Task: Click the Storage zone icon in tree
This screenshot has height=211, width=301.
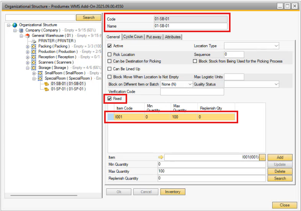Action: pyautogui.click(x=34, y=68)
